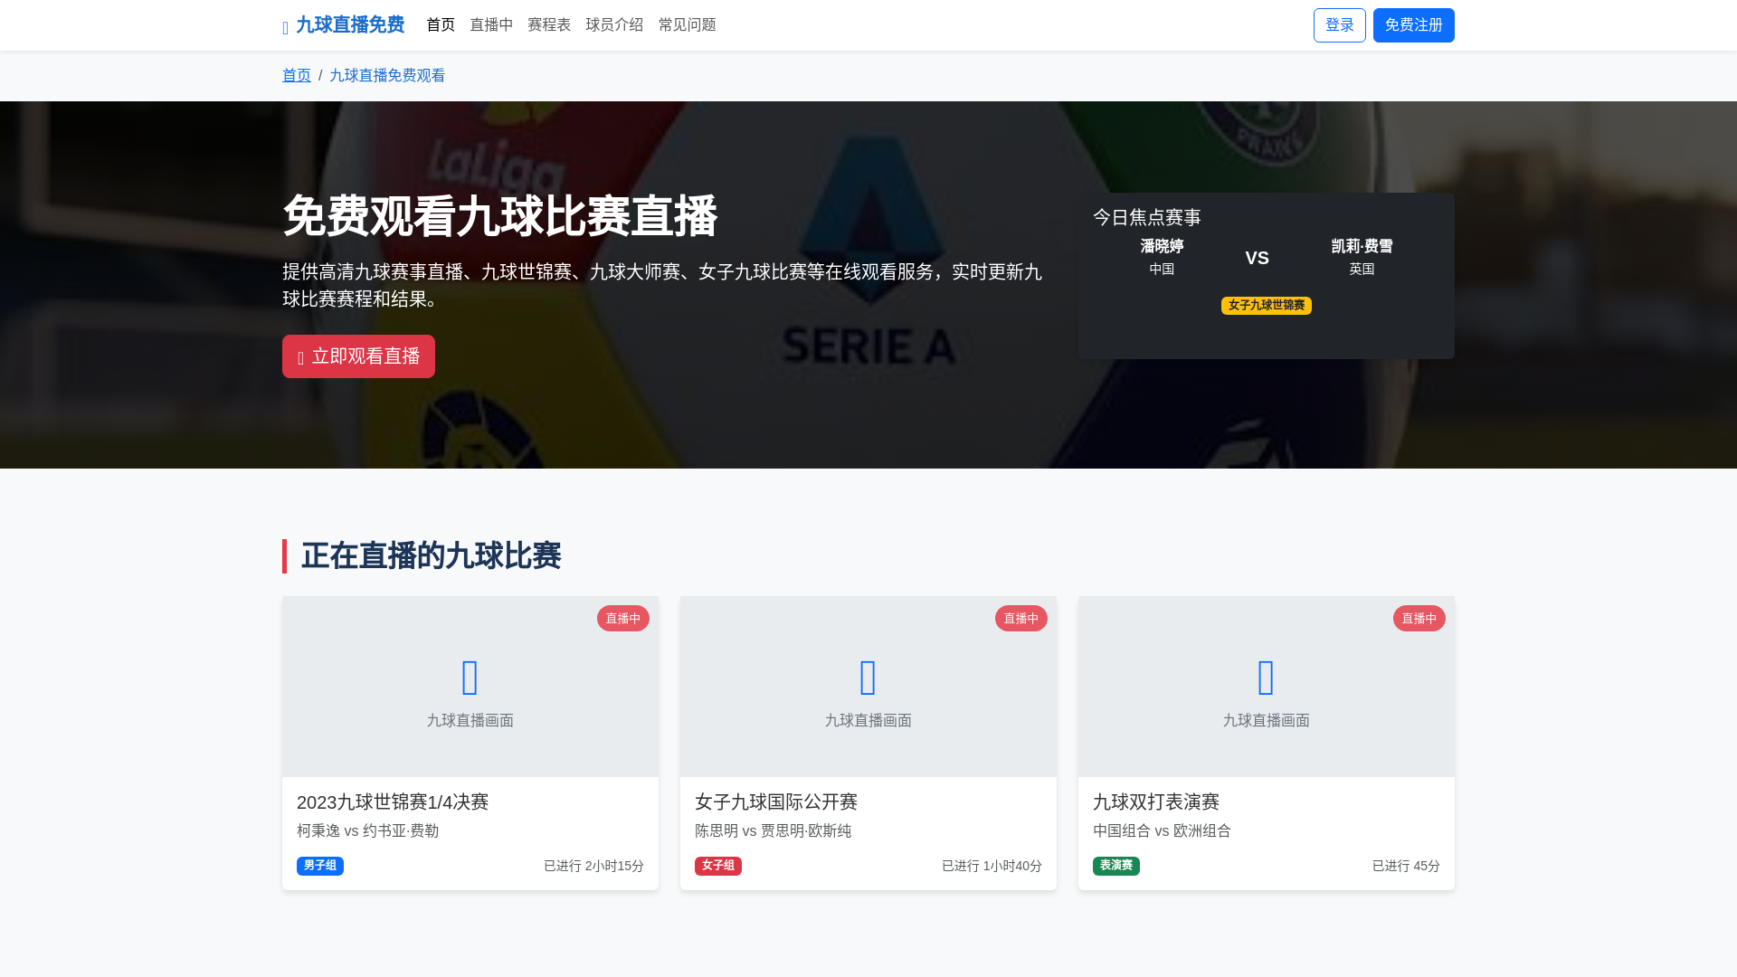Viewport: 1737px width, 977px height.
Task: Click the hero heading 免费观看九球比赛直播
Action: [x=499, y=217]
